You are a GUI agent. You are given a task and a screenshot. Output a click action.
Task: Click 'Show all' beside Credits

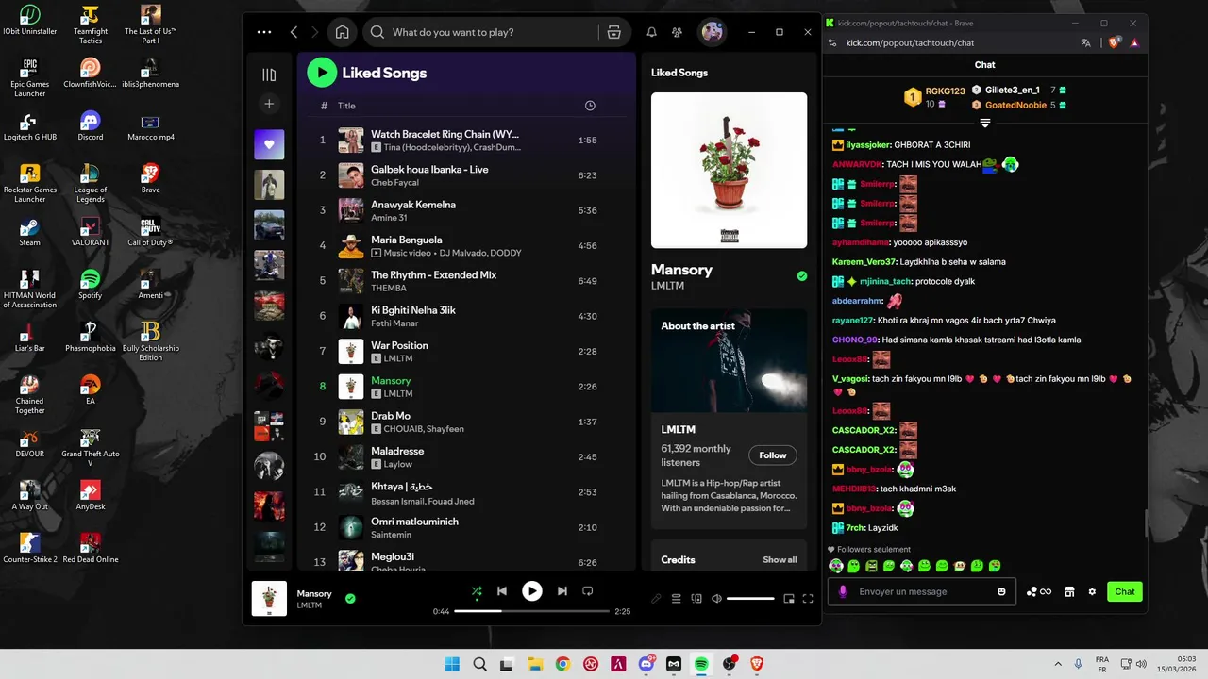click(780, 560)
